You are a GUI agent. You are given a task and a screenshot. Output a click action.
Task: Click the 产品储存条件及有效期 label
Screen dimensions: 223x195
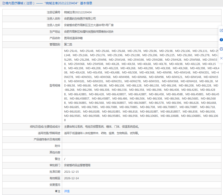pyautogui.click(x=47, y=139)
